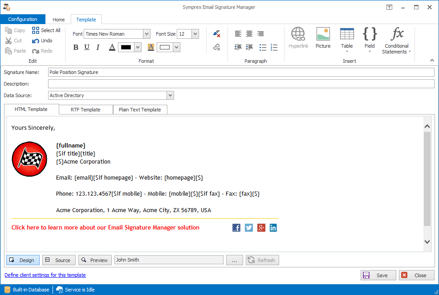The height and width of the screenshot is (295, 439).
Task: Toggle italic formatting
Action: coord(98,47)
